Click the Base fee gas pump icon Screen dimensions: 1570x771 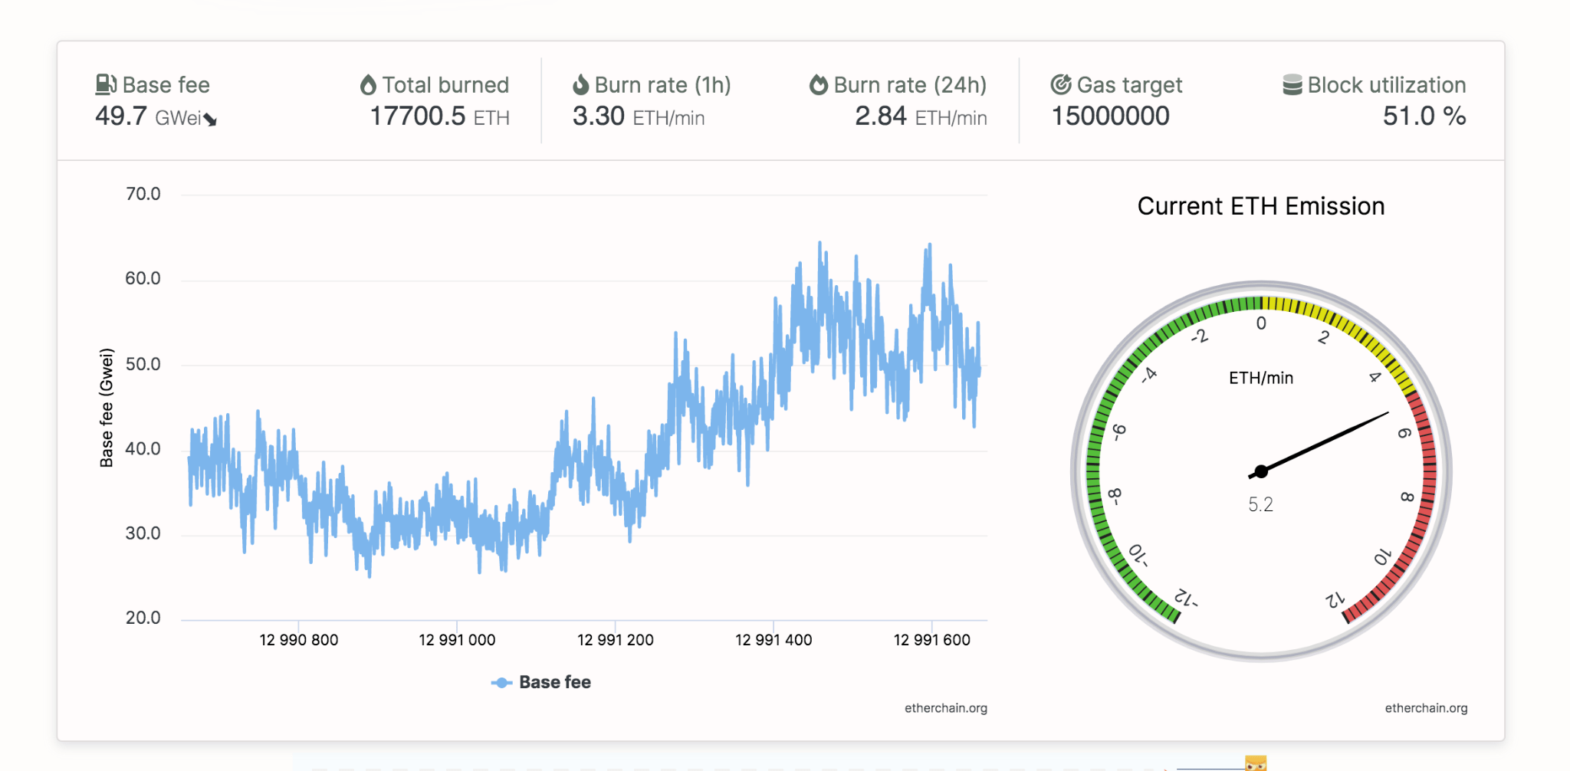click(x=106, y=84)
